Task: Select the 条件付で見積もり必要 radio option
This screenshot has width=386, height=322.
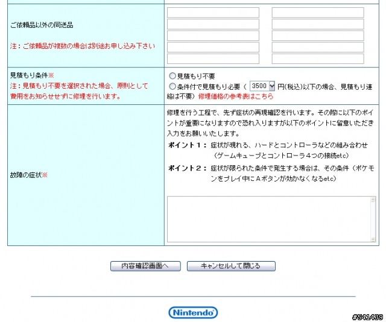Action: (172, 86)
